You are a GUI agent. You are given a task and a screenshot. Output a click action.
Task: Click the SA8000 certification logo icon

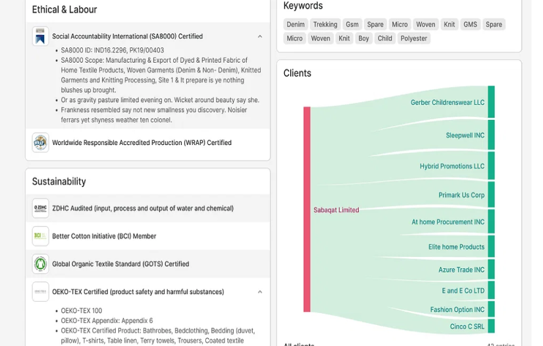pos(40,36)
